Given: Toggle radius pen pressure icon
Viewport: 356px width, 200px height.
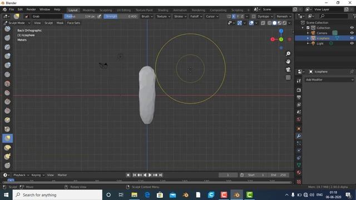Looking at the screenshot, I should [x=99, y=16].
